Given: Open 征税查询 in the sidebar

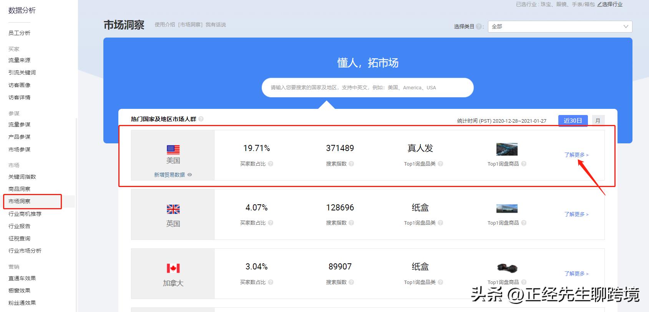Looking at the screenshot, I should point(19,238).
